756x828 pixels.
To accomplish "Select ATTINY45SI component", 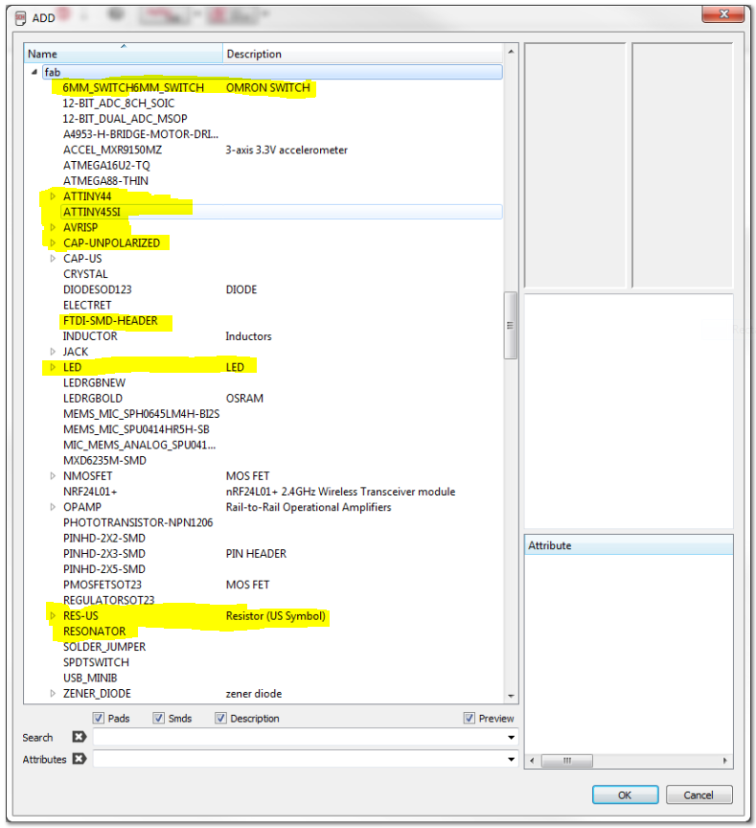I will pyautogui.click(x=92, y=212).
